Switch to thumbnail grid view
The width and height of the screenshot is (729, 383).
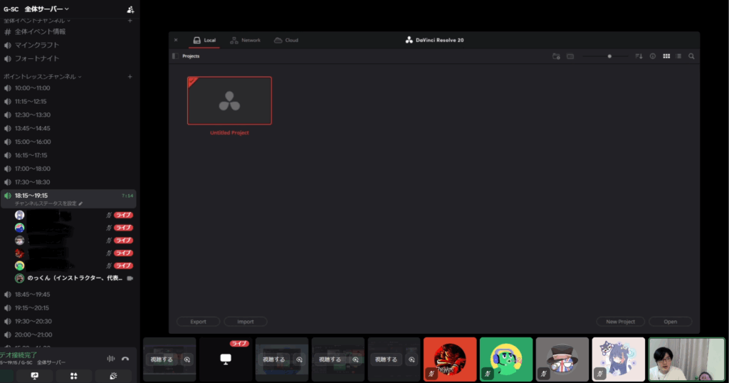coord(666,56)
